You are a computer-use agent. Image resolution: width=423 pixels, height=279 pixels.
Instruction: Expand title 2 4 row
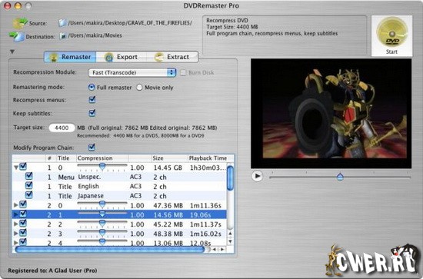click(16, 243)
